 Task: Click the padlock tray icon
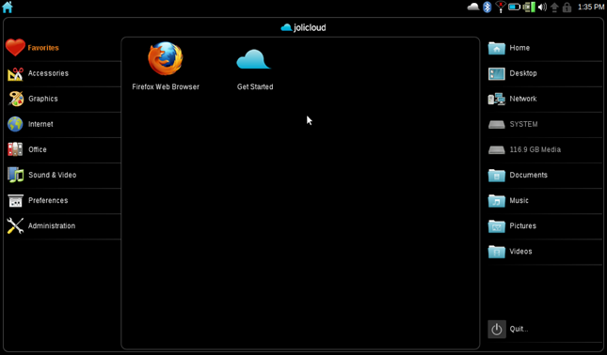click(567, 7)
